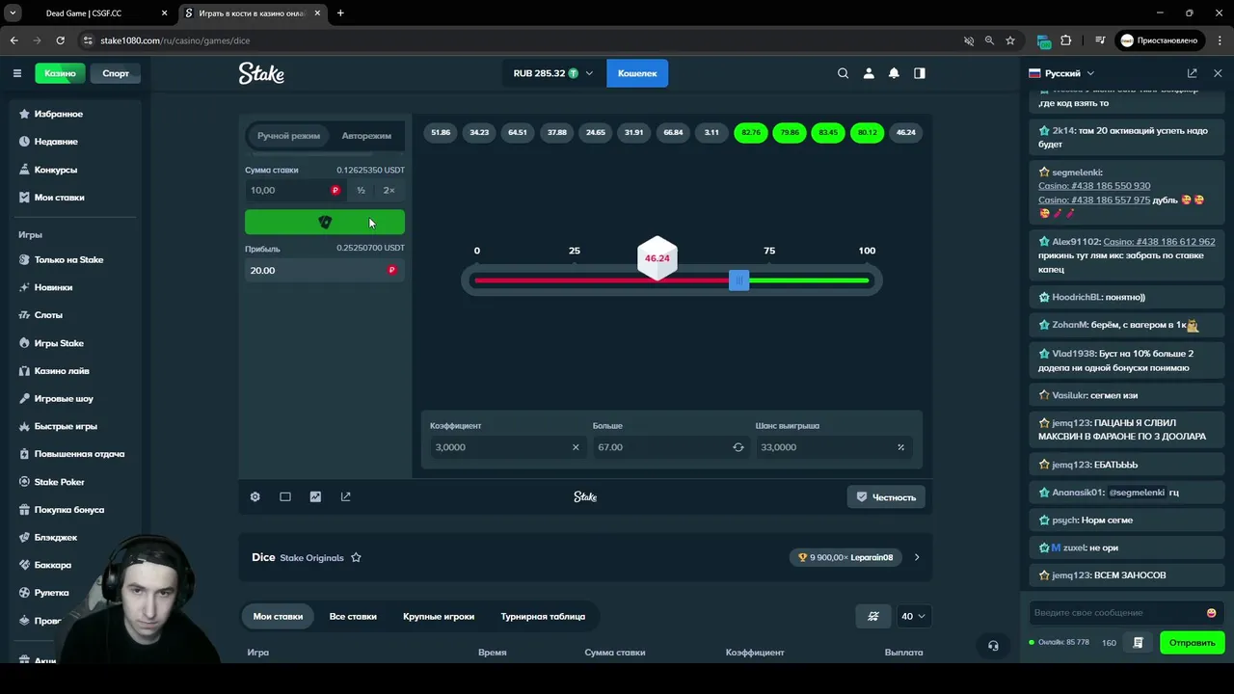
Task: Click the percent icon in win chance
Action: 901,447
